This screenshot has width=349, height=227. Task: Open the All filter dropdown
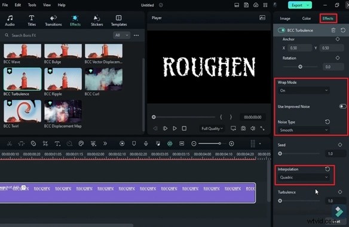[121, 35]
